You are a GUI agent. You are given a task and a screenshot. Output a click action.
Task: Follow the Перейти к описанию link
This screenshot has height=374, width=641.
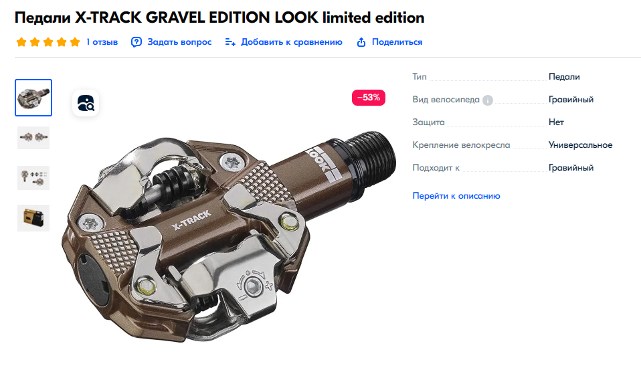click(456, 196)
